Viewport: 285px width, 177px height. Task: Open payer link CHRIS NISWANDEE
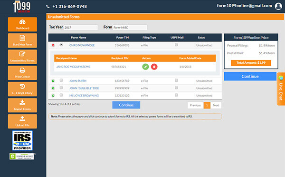coord(82,45)
